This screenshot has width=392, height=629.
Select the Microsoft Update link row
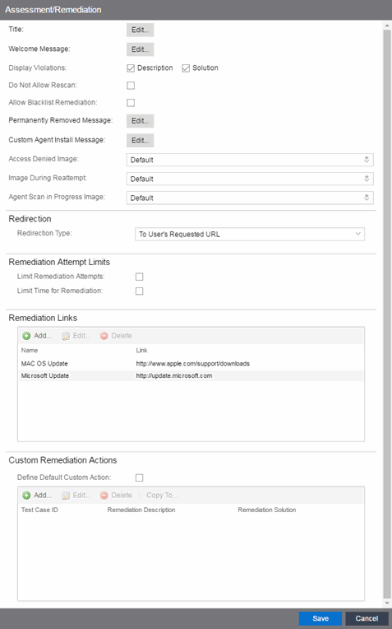(x=191, y=376)
